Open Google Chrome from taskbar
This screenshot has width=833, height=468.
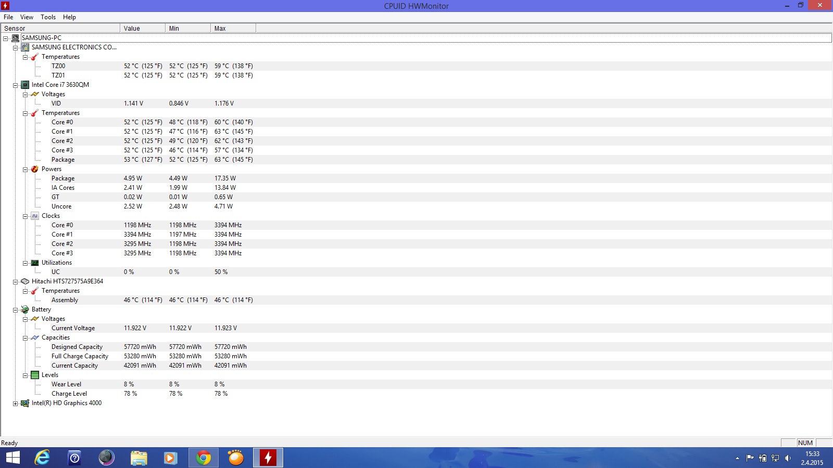click(204, 458)
